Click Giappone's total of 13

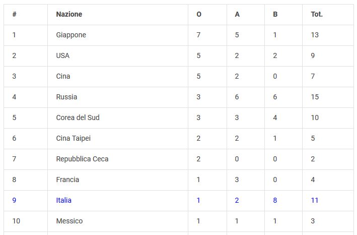315,35
